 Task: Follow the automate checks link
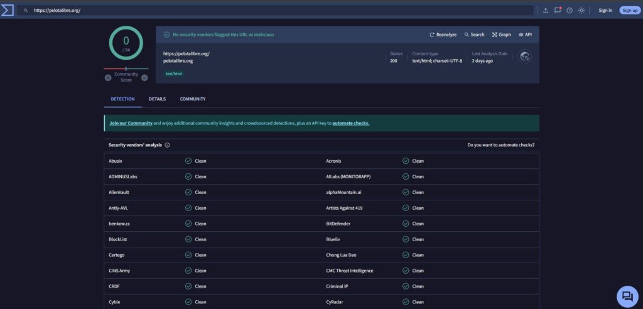tap(350, 123)
